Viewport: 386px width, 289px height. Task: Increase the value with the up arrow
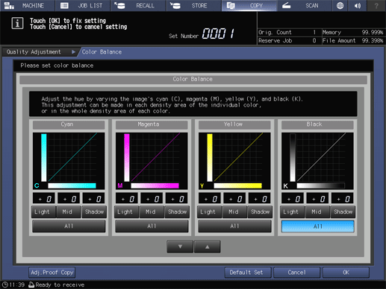click(207, 247)
